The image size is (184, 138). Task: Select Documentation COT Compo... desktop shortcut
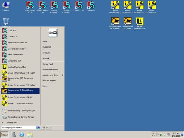click(127, 24)
